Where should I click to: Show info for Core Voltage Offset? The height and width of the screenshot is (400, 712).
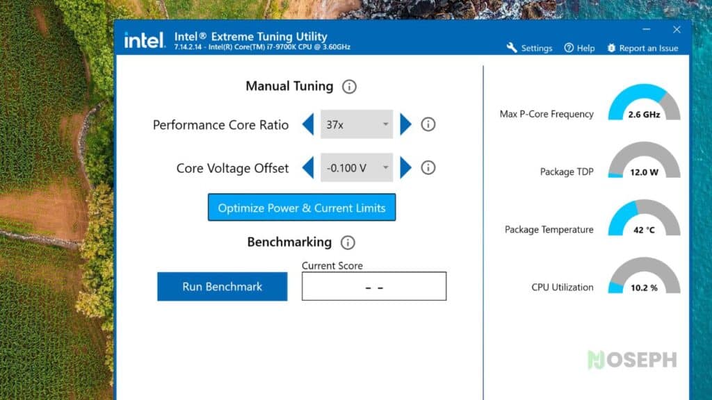(428, 168)
